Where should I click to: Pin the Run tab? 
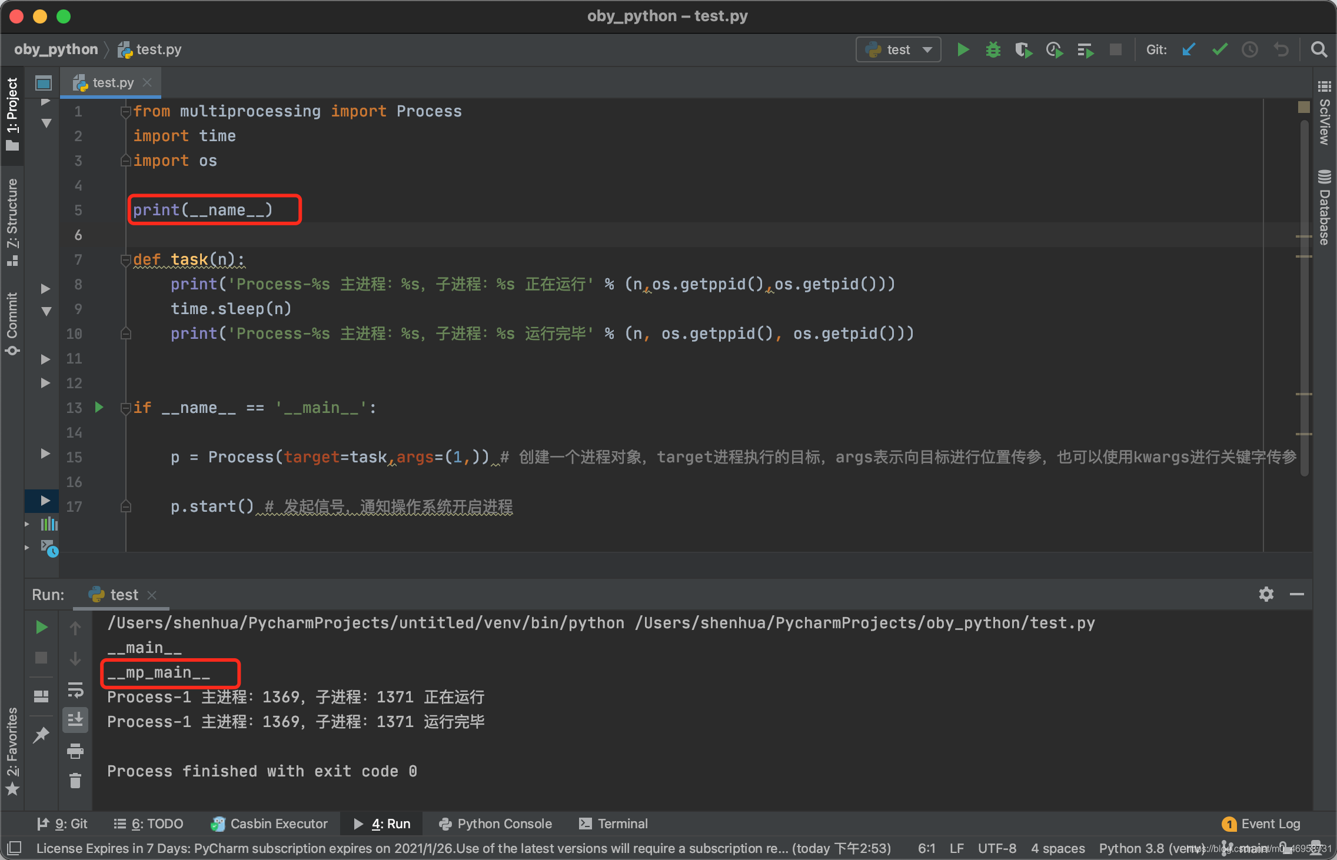pos(41,735)
